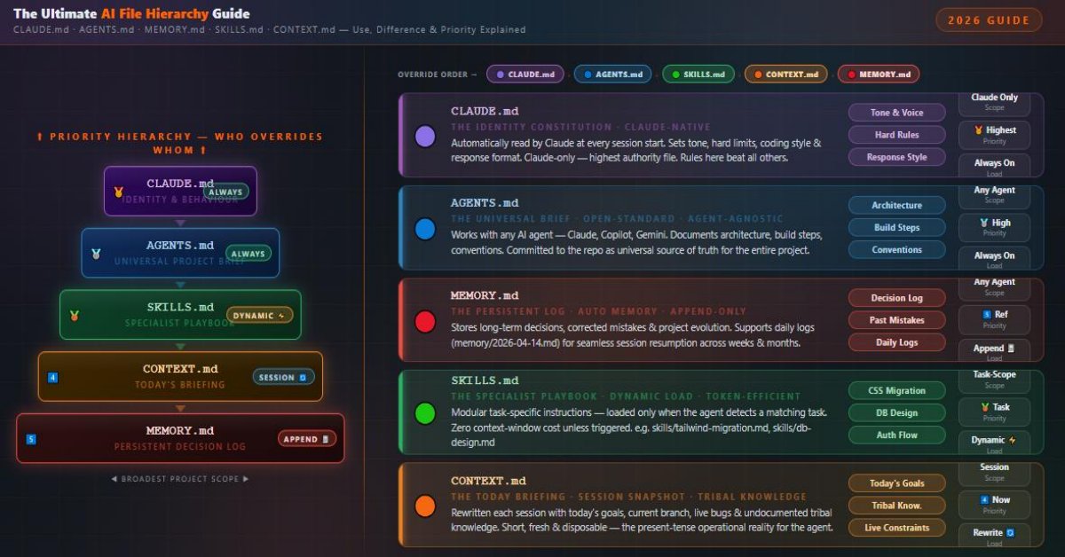Click the Decision Log chip
Screen dimensions: 1065x557
point(896,298)
